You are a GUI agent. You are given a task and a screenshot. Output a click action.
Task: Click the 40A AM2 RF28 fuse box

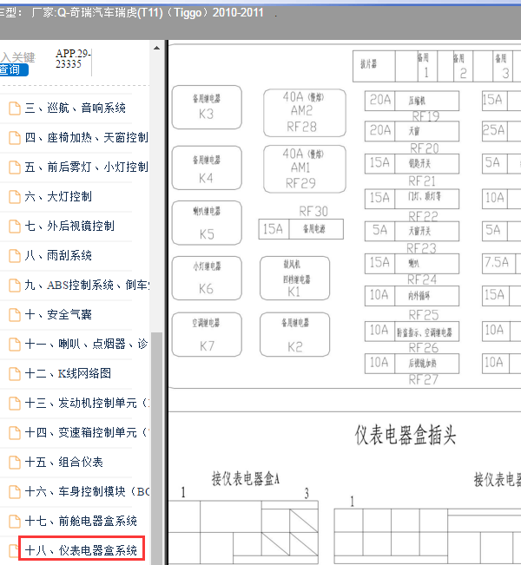[x=305, y=113]
